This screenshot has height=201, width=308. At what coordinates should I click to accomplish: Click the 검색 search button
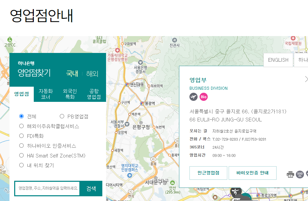pyautogui.click(x=91, y=189)
